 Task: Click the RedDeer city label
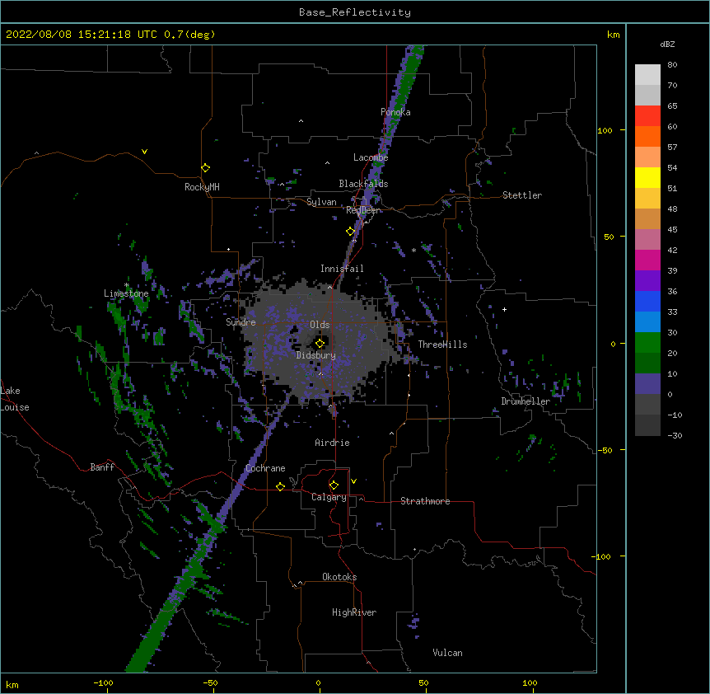coord(363,210)
